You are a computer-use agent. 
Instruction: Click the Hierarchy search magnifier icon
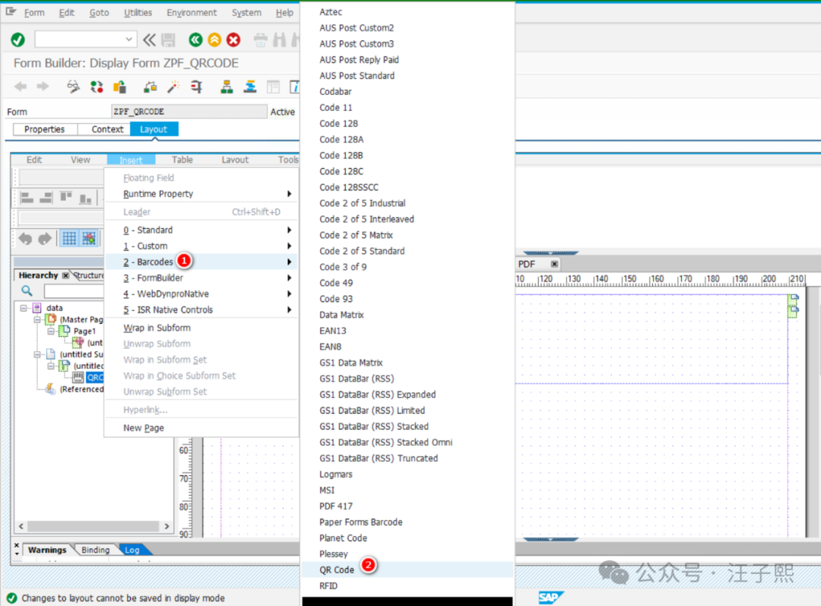(x=27, y=290)
